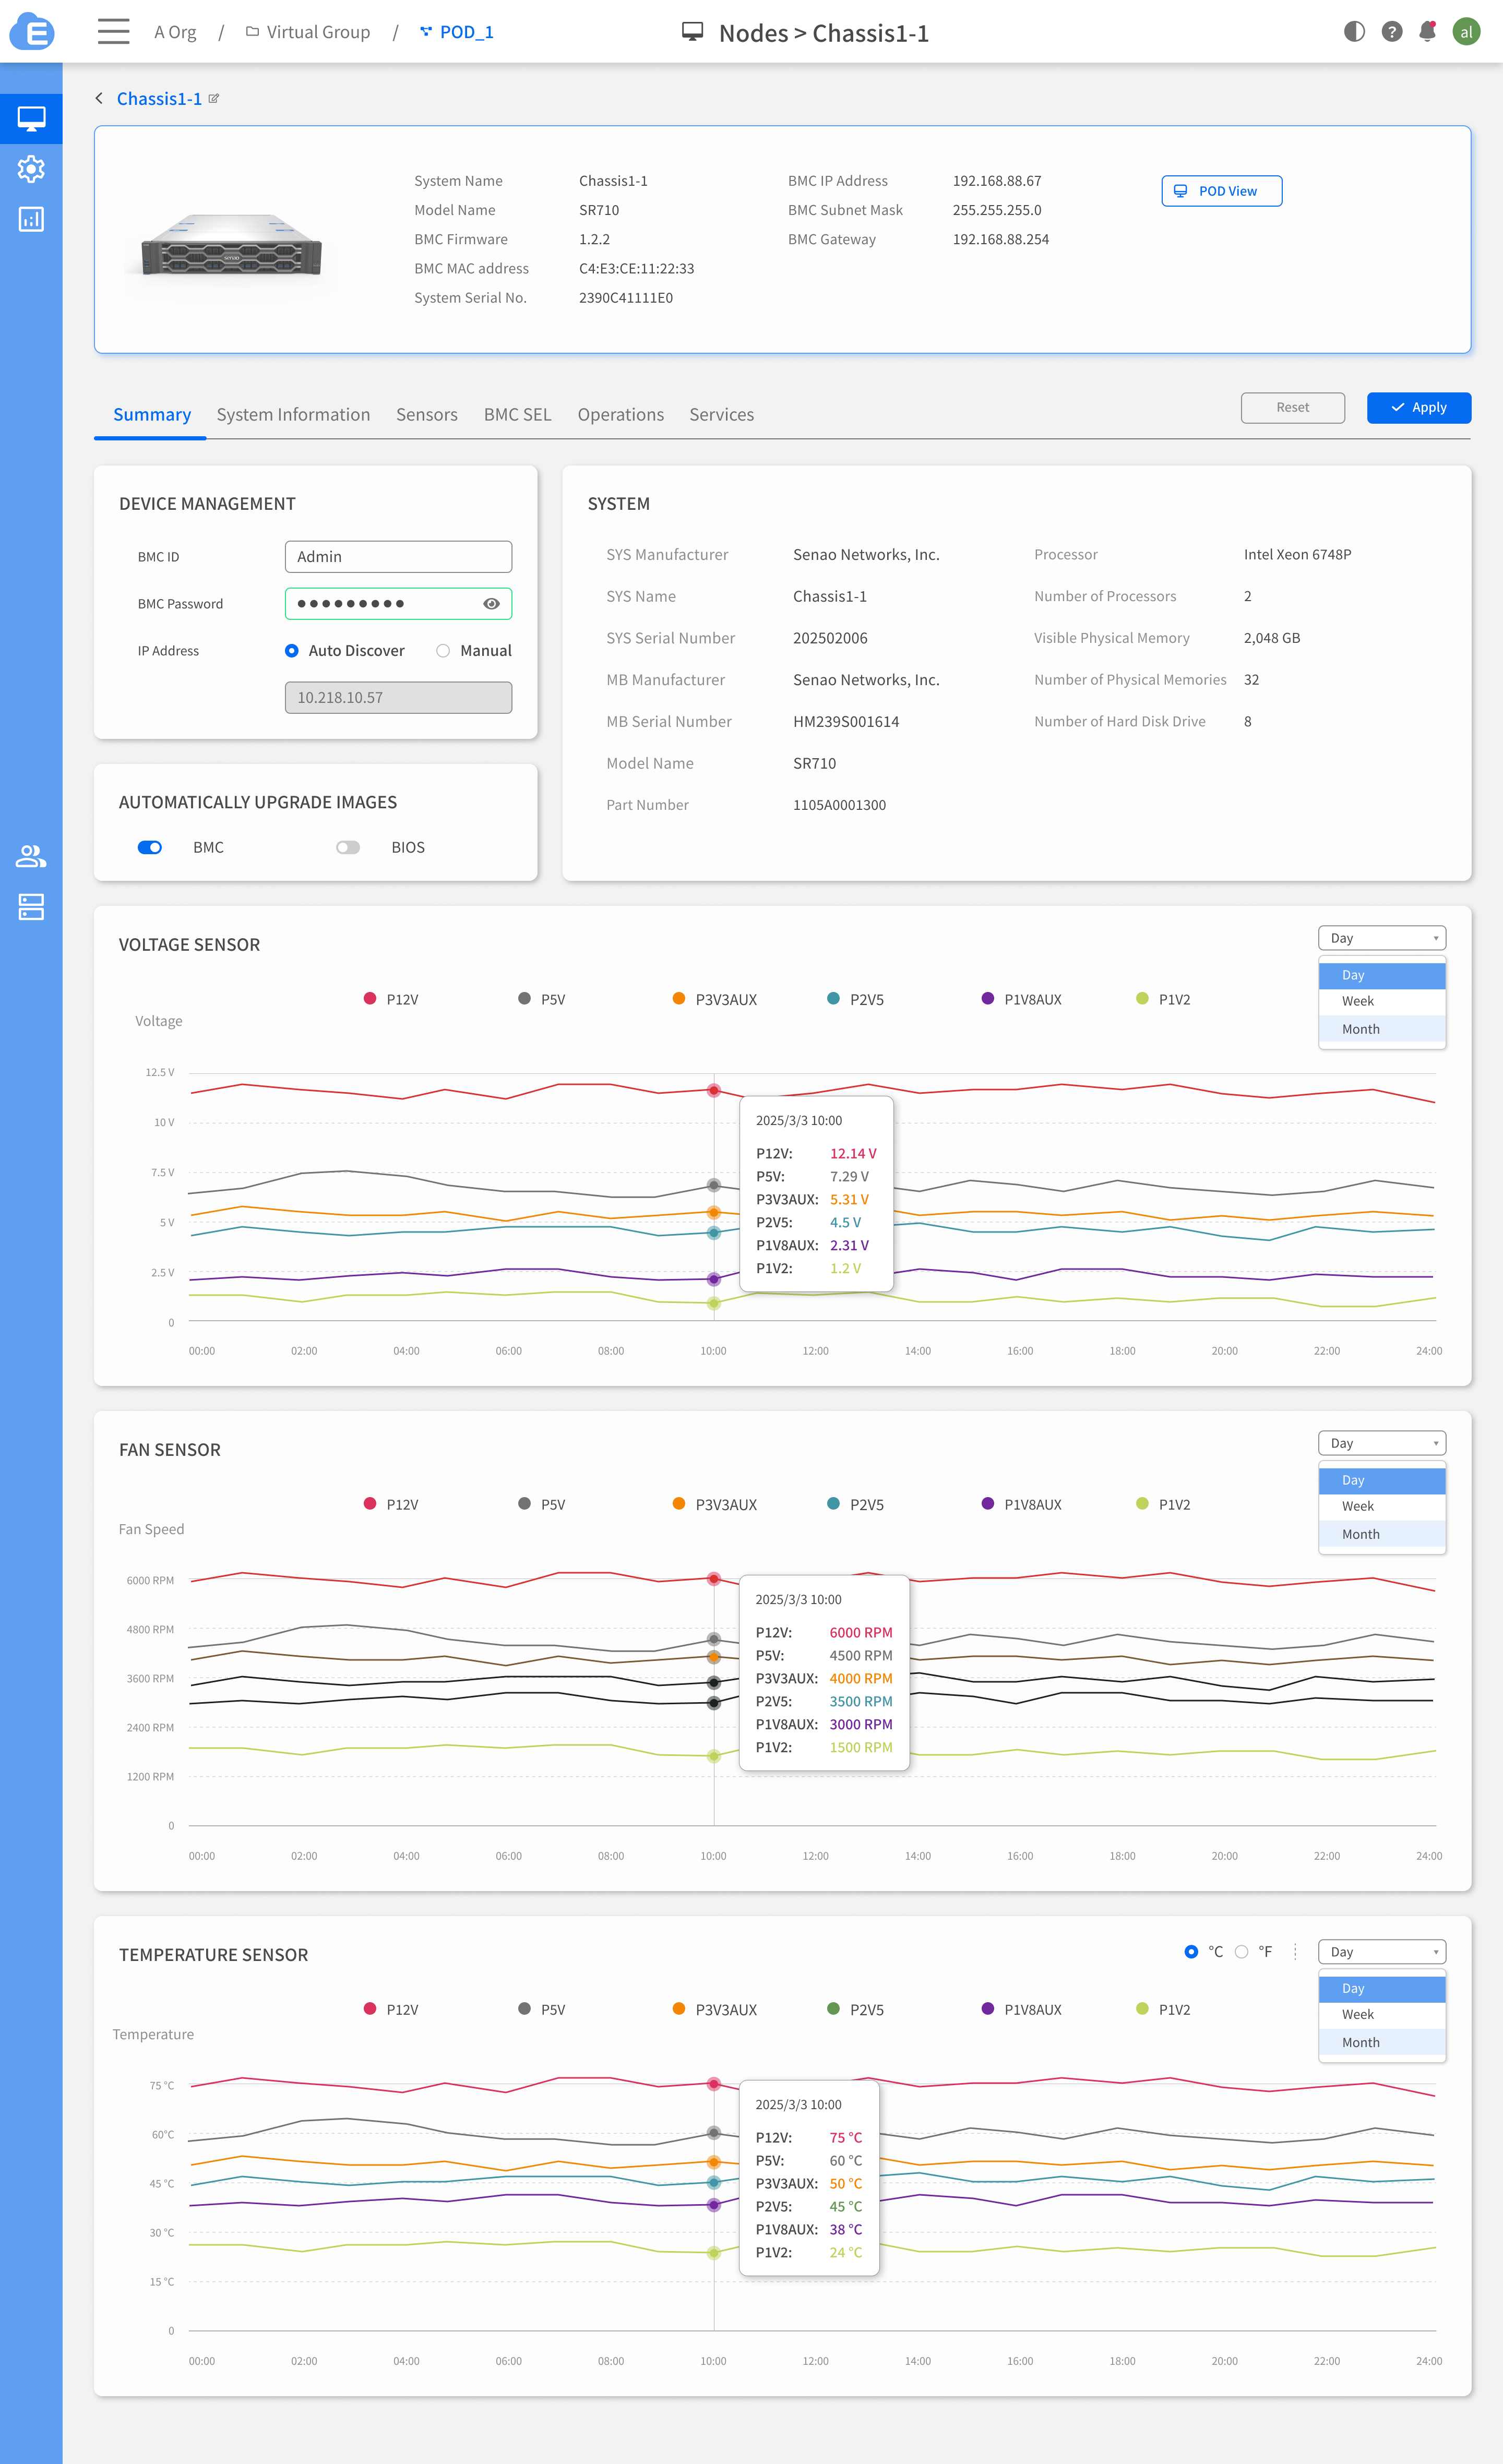This screenshot has height=2464, width=1503.
Task: Click the notification bell icon
Action: pyautogui.click(x=1427, y=32)
